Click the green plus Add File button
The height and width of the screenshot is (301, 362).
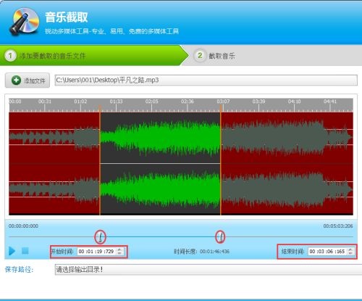click(x=28, y=81)
